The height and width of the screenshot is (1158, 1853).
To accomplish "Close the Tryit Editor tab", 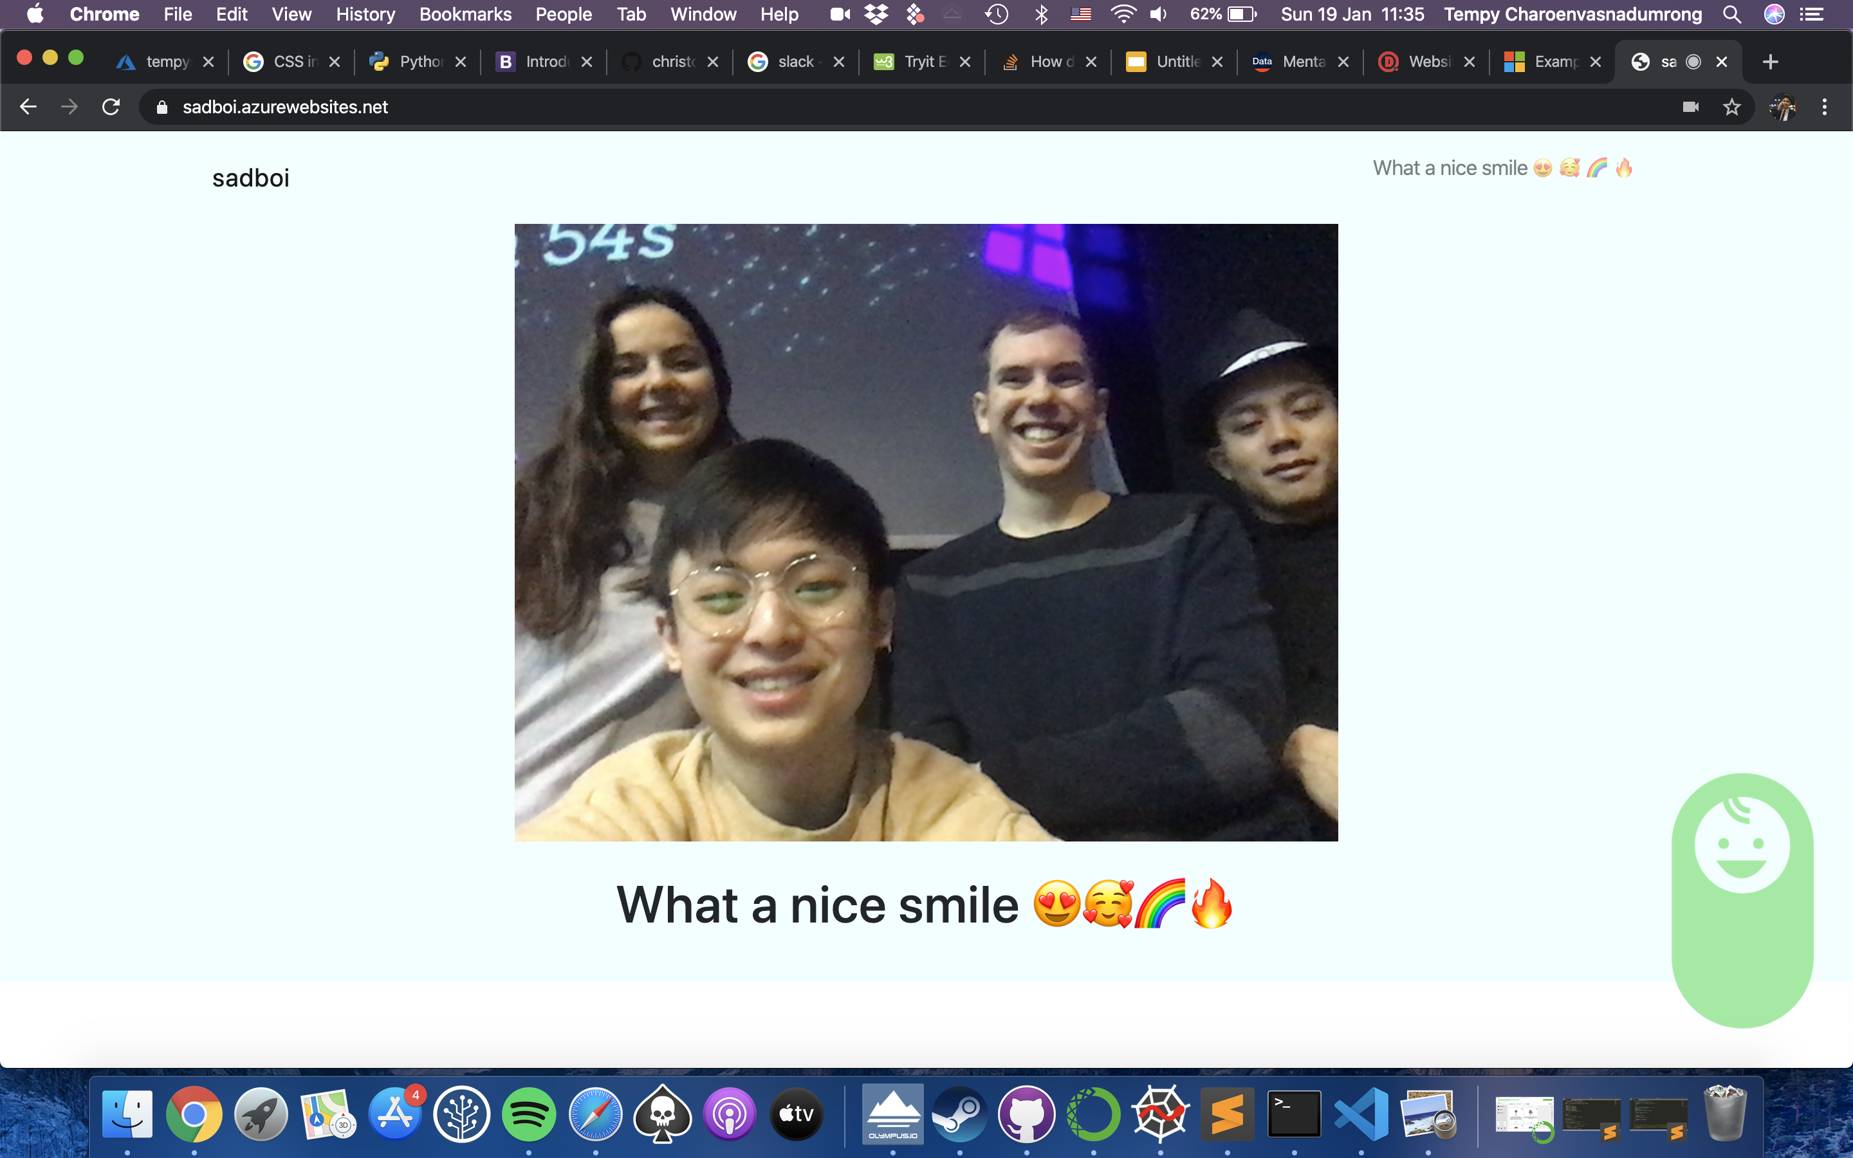I will tap(965, 62).
